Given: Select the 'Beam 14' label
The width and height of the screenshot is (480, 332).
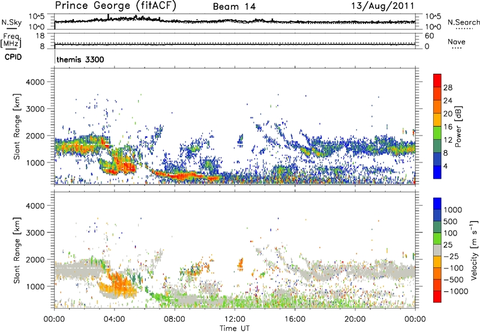Looking at the screenshot, I should 234,7.
